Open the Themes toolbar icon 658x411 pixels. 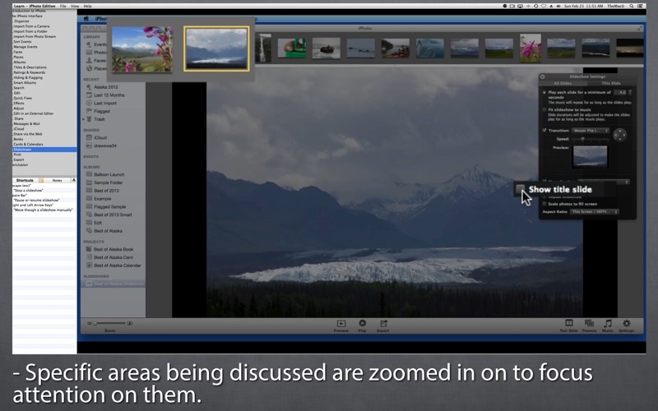[x=589, y=323]
